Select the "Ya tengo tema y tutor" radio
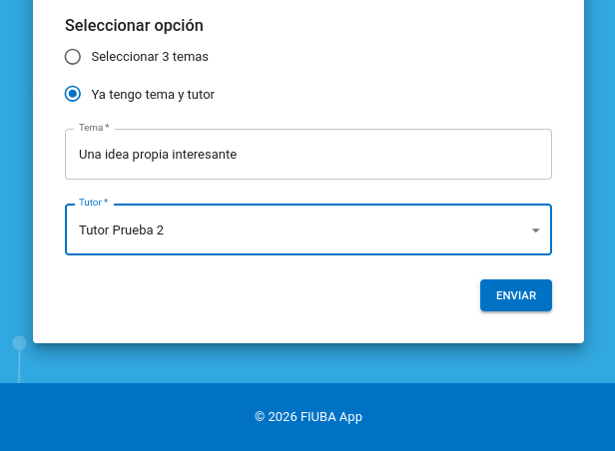Viewport: 615px width, 451px height. pyautogui.click(x=73, y=95)
